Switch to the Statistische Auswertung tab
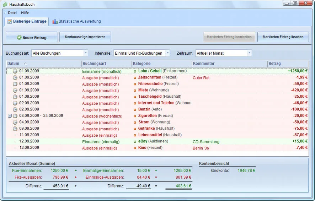This screenshot has width=315, height=201. pyautogui.click(x=76, y=21)
